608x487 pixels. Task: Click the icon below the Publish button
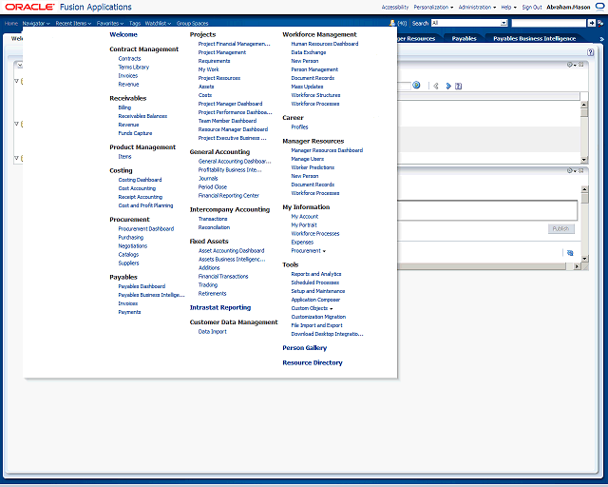569,253
